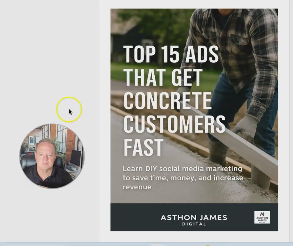This screenshot has height=246, width=293.
Task: Click the "Learn DIY social media marketing" subtitle
Action: 182,169
